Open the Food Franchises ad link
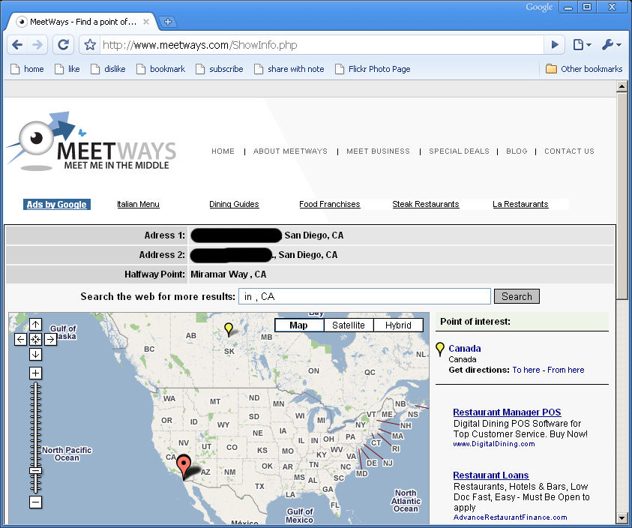The image size is (632, 528). [x=330, y=204]
